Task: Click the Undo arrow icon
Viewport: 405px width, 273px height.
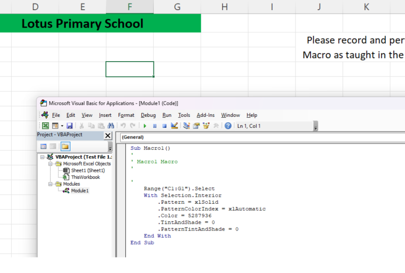Action: coord(123,126)
